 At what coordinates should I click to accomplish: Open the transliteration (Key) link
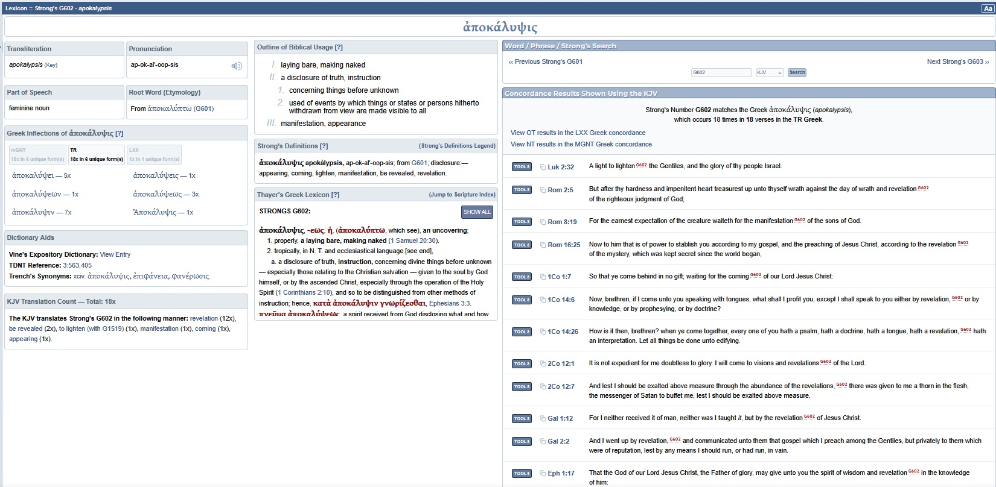coord(51,65)
